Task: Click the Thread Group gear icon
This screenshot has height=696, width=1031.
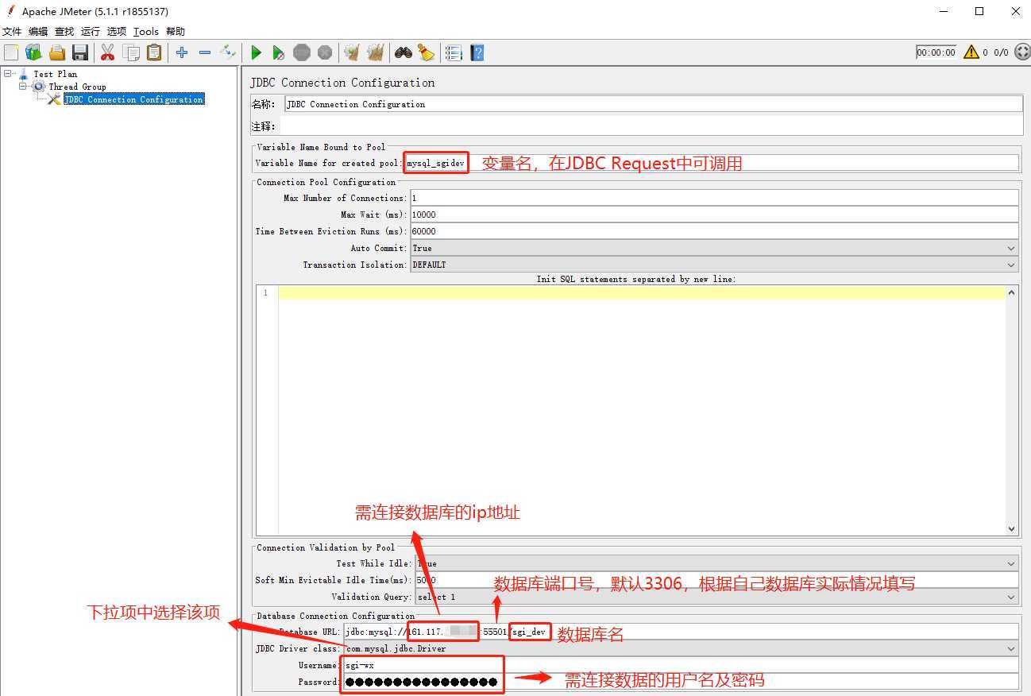Action: pos(39,87)
